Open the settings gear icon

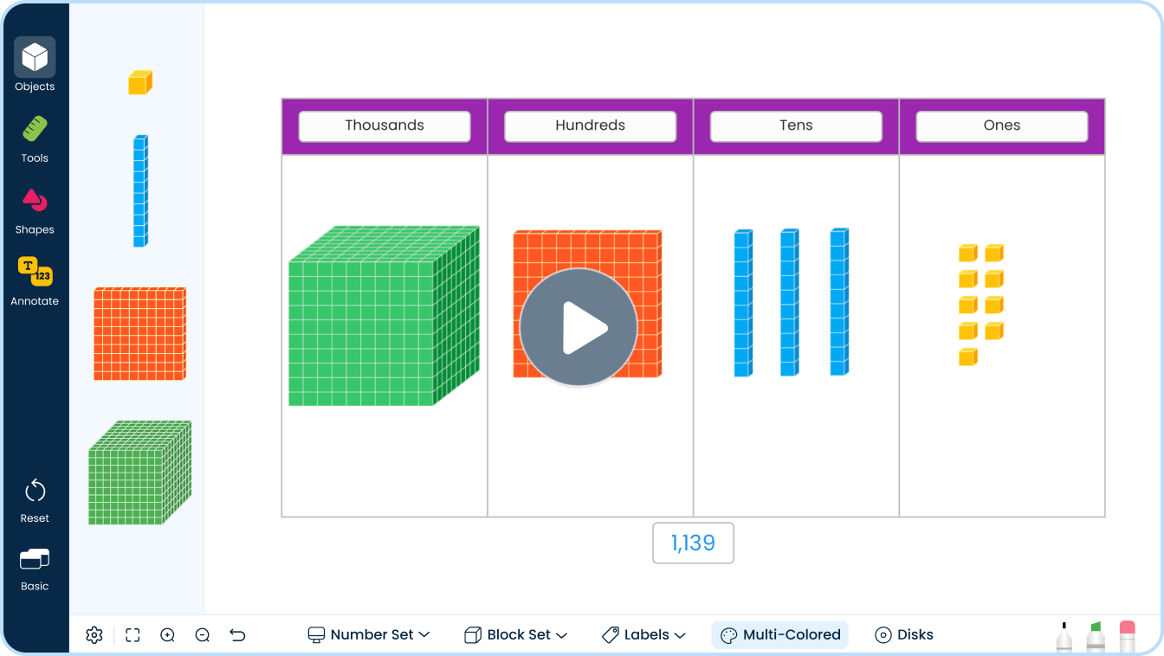tap(94, 635)
